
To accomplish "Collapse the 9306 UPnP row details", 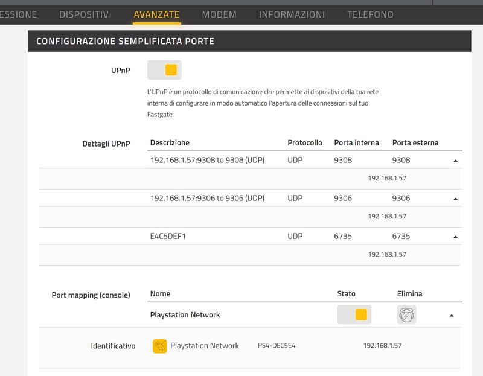I will coord(455,199).
